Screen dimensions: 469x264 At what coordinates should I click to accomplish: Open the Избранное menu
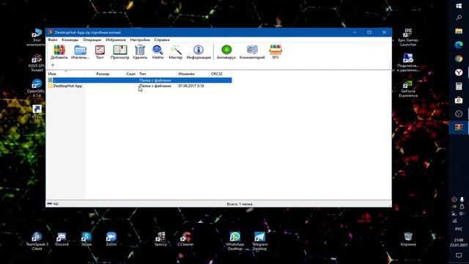116,40
